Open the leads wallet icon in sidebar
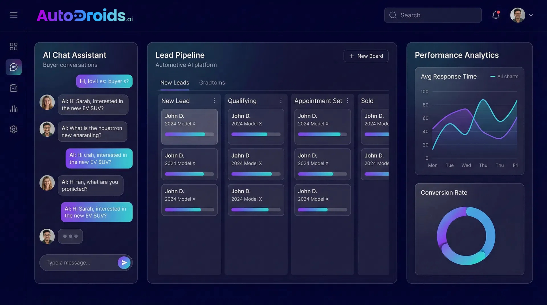Image resolution: width=547 pixels, height=305 pixels. pyautogui.click(x=13, y=88)
